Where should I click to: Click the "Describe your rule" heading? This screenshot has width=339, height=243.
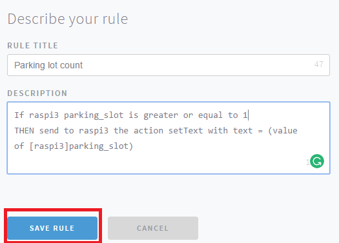coord(68,19)
